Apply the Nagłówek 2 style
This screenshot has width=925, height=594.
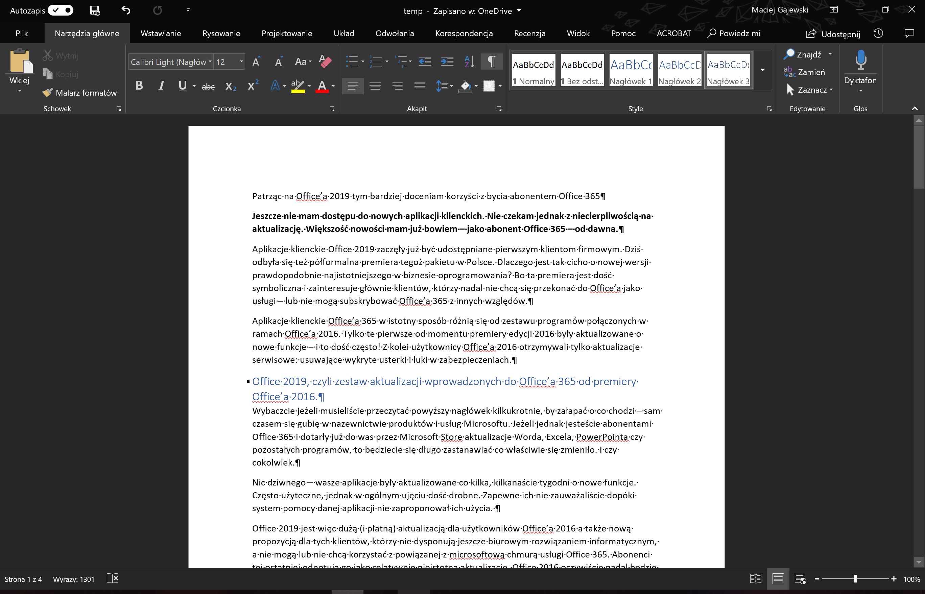coord(679,70)
